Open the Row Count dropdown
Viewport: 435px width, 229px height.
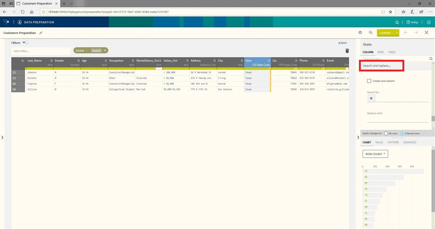point(375,154)
